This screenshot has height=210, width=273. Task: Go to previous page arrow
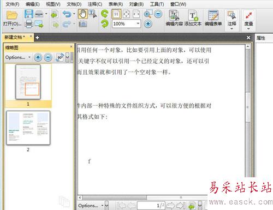132,206
